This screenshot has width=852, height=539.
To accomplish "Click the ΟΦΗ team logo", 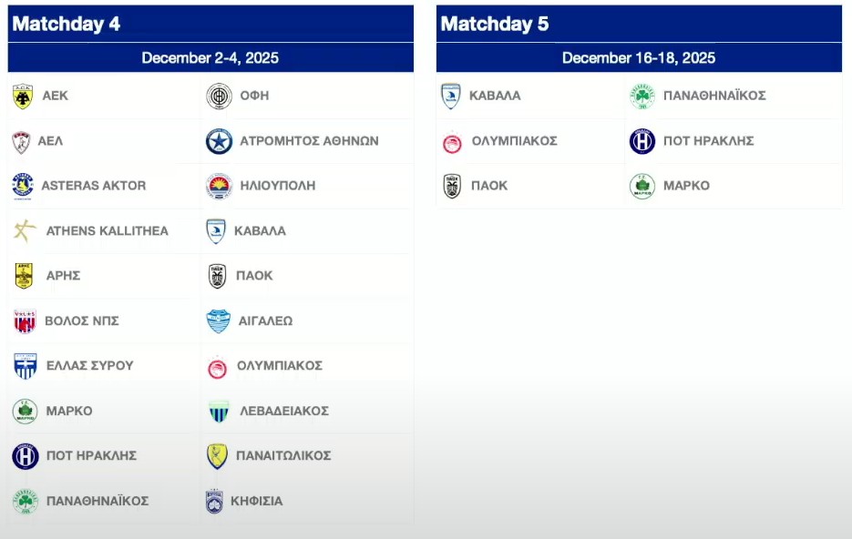I will tap(219, 96).
